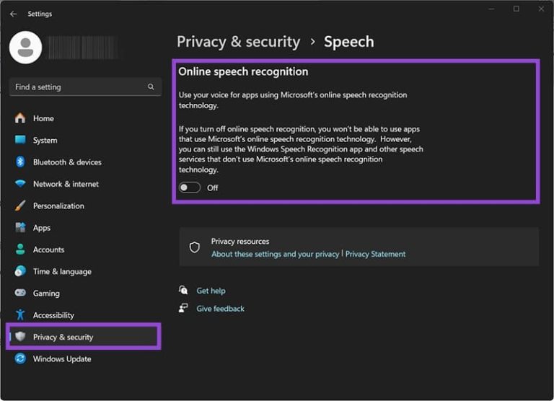Click Privacy & security breadcrumb heading

pyautogui.click(x=238, y=42)
